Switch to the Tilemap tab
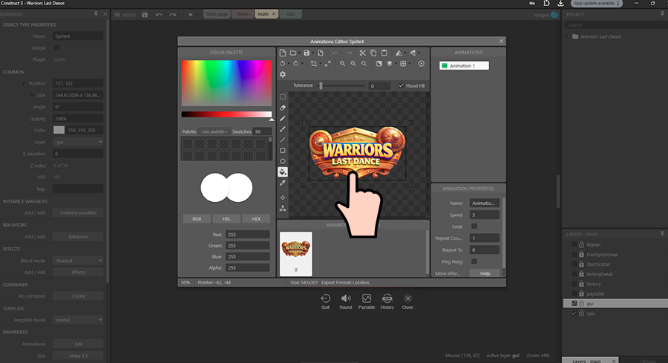 [x=647, y=361]
